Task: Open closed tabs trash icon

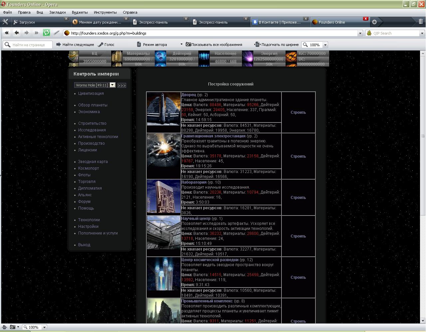Action: click(421, 22)
